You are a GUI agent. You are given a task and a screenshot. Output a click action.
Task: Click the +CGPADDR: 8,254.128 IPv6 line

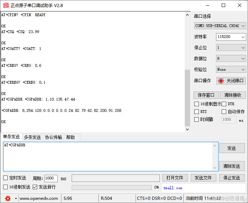point(61,110)
